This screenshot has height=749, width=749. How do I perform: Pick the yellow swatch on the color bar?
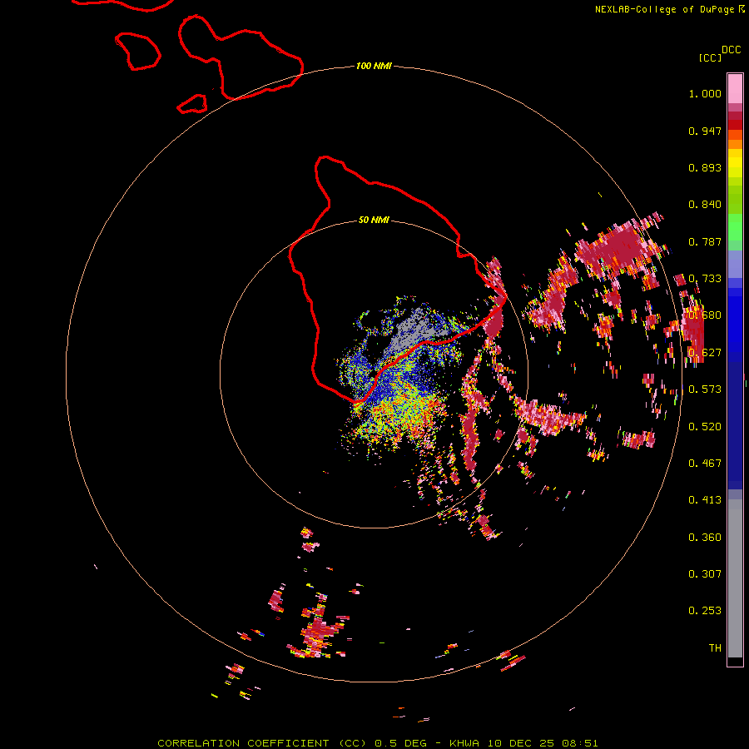click(x=735, y=163)
